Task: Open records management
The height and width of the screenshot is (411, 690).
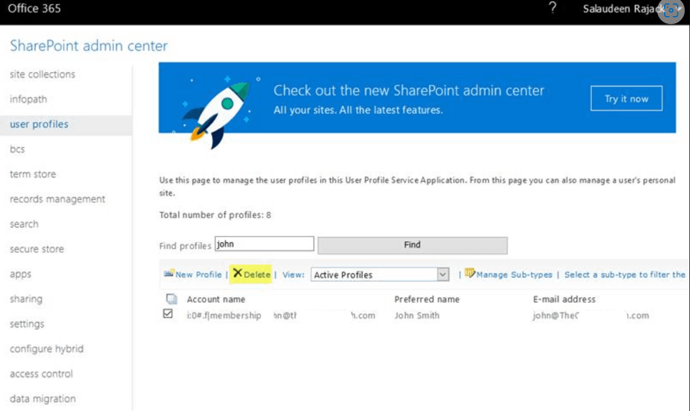Action: 57,199
